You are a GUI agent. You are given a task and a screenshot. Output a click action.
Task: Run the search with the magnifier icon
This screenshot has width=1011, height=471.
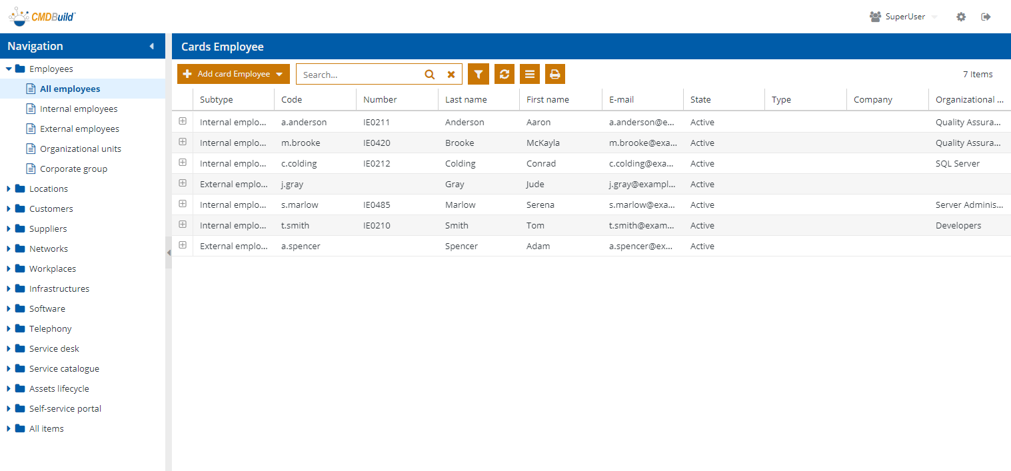(x=429, y=74)
